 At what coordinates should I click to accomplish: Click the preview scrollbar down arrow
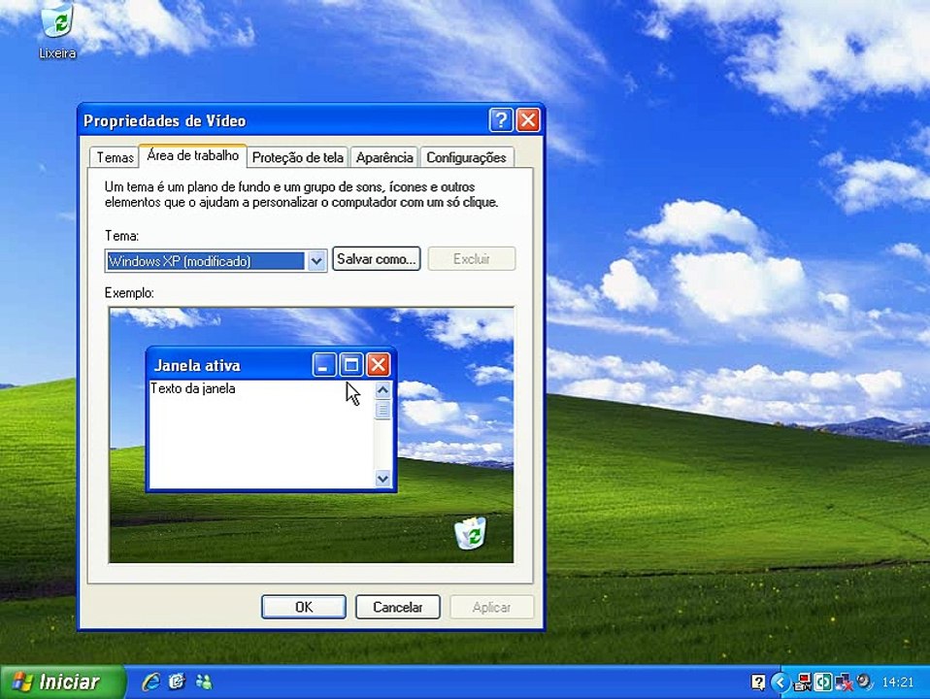point(382,479)
